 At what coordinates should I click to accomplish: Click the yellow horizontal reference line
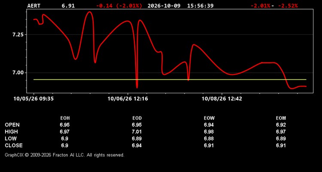click(170, 80)
